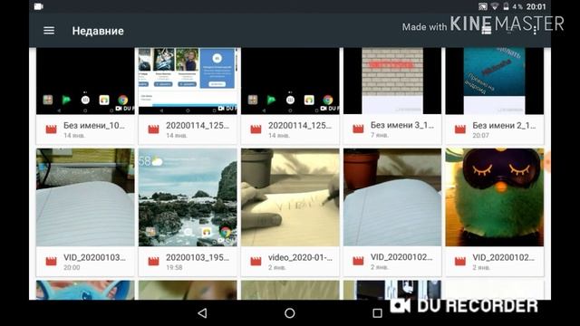Tap the screen cast icon in status bar
This screenshot has width=580, height=326.
tap(483, 6)
